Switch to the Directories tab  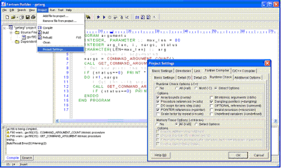click(x=183, y=71)
